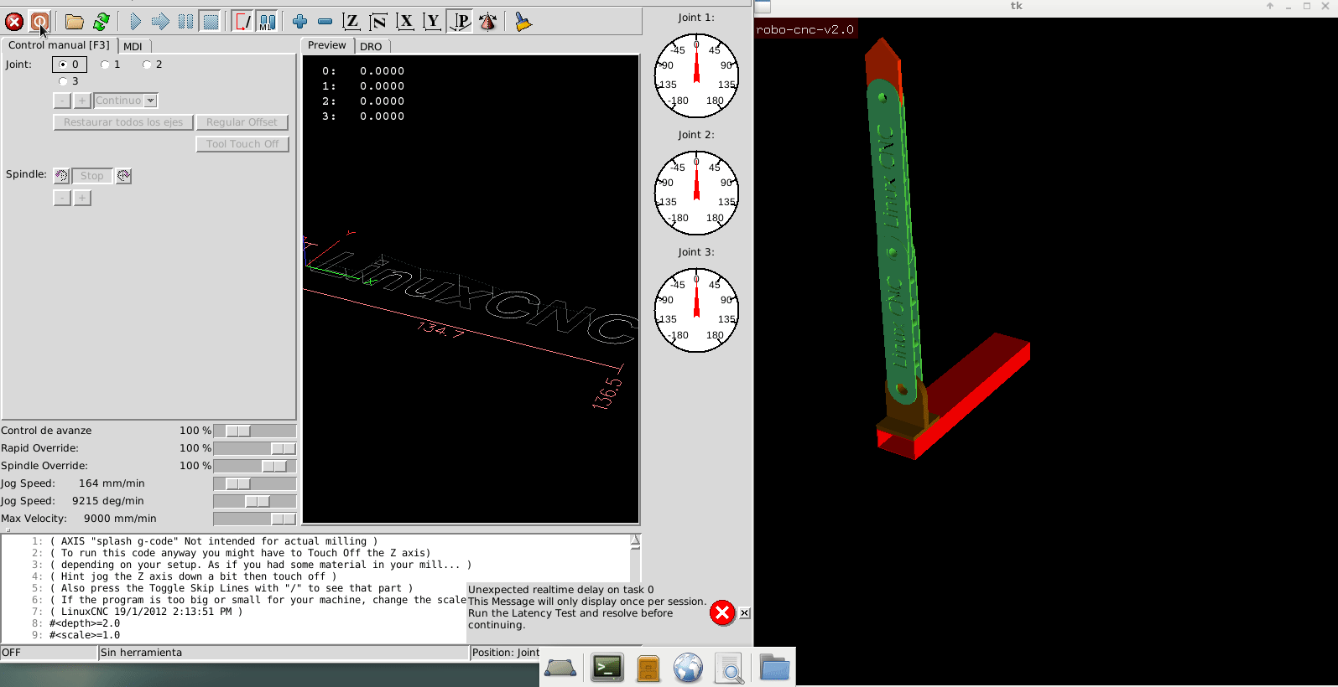Adjust the Rapid Override slider

click(255, 448)
